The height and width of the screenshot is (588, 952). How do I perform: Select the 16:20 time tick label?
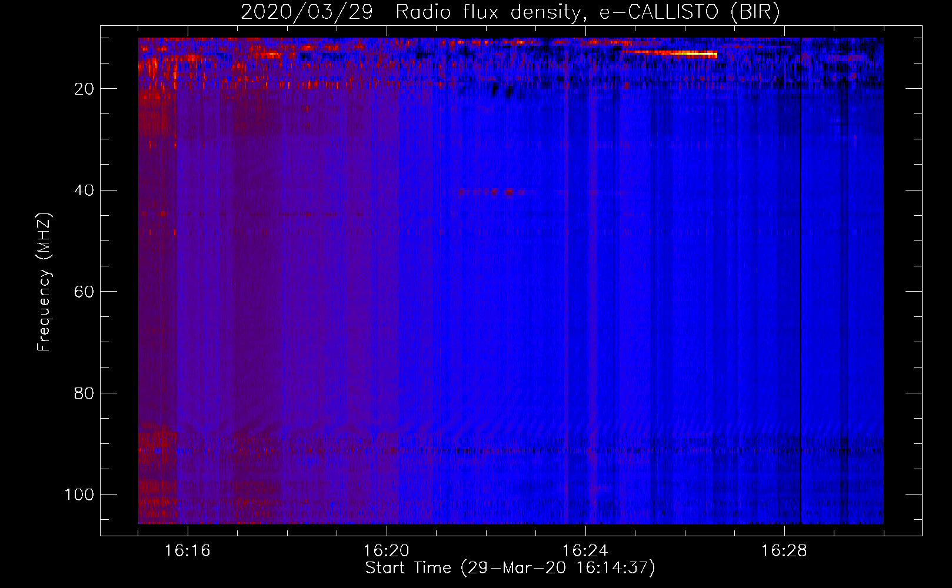[386, 550]
